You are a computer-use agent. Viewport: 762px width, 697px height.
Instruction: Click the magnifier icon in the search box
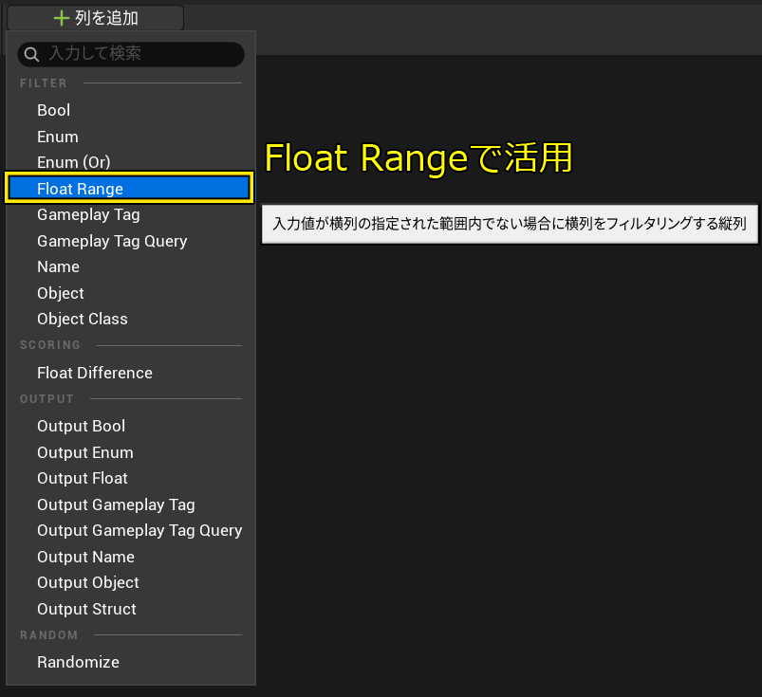31,54
